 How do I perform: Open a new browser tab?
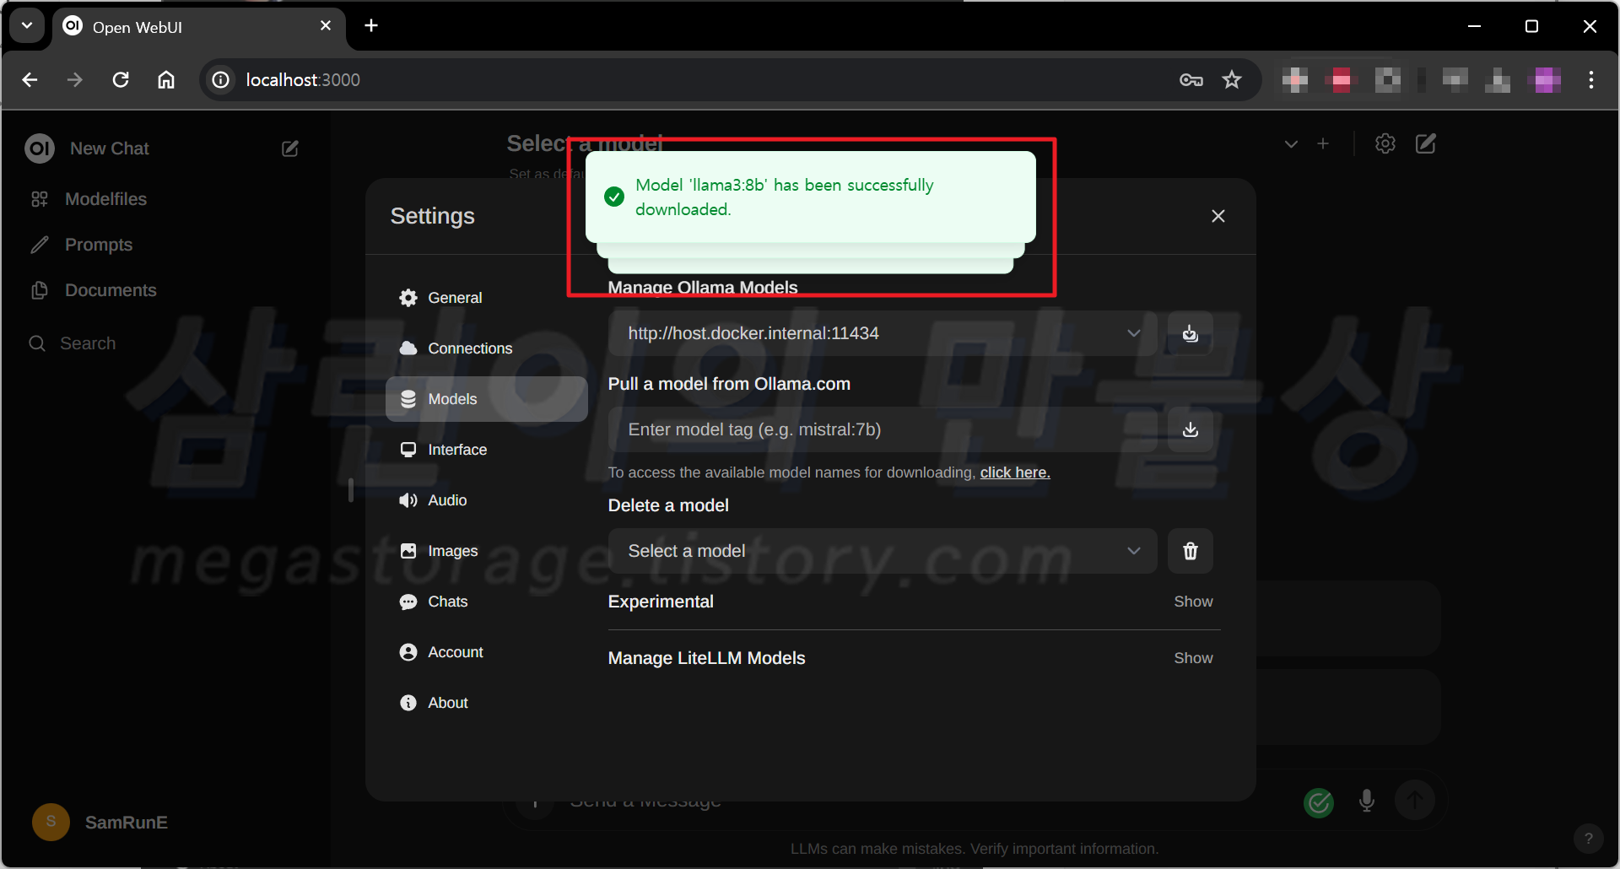[x=371, y=26]
